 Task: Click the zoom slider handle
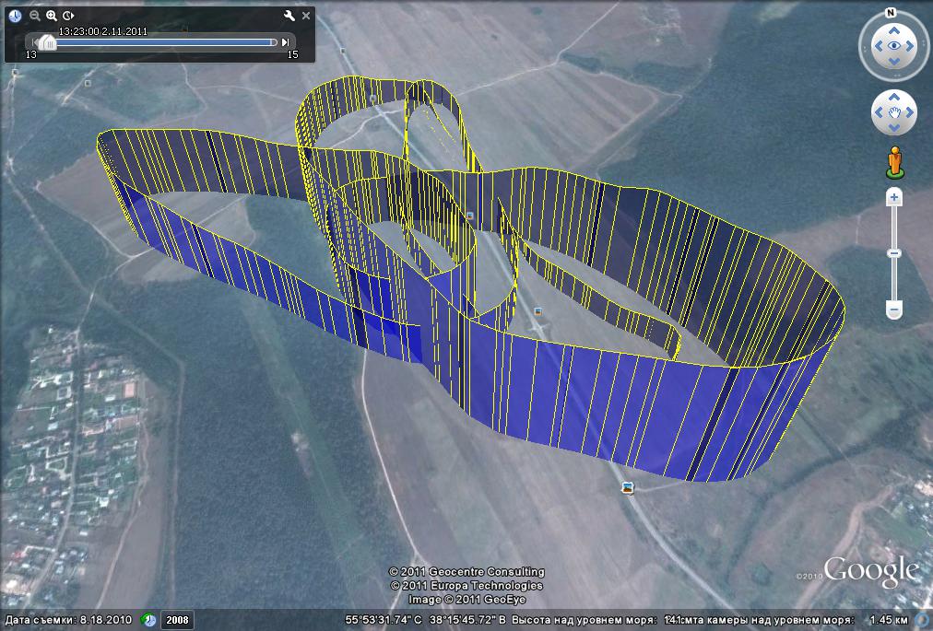coord(893,253)
